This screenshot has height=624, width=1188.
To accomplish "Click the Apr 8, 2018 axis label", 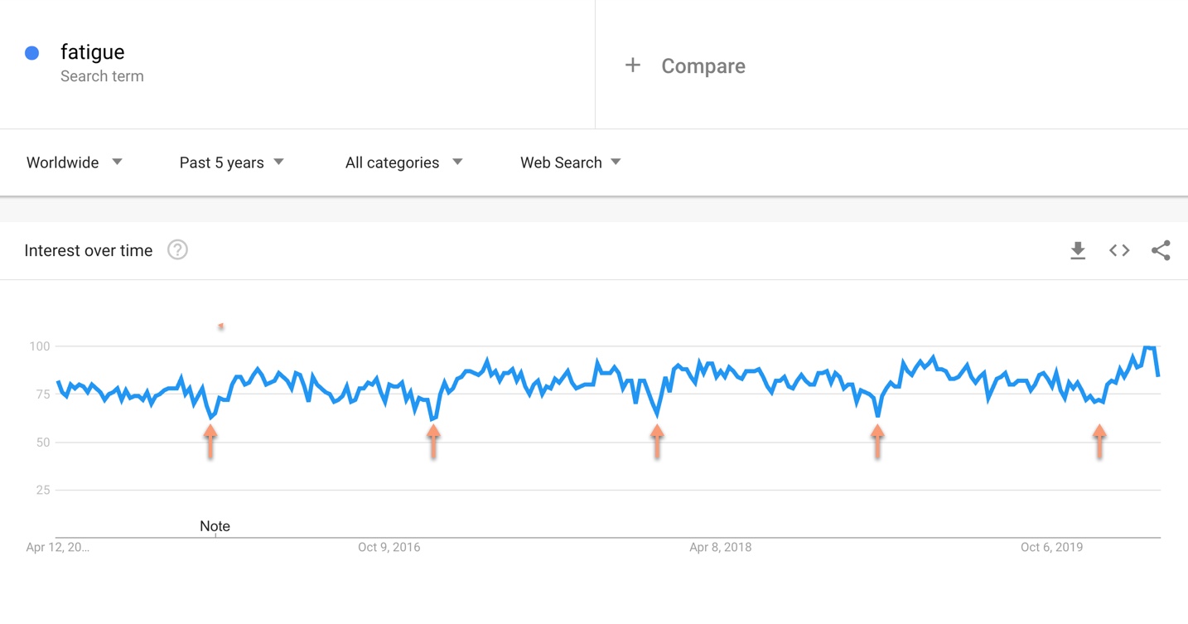I will point(721,547).
